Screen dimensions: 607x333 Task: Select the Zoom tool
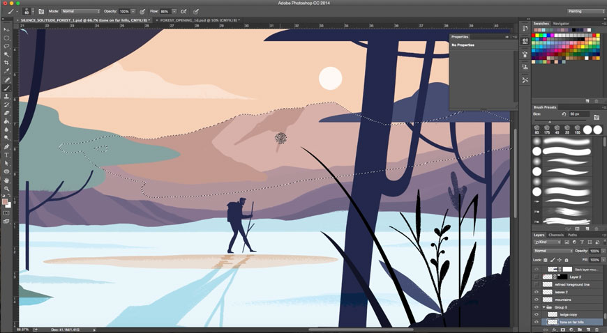[6, 189]
